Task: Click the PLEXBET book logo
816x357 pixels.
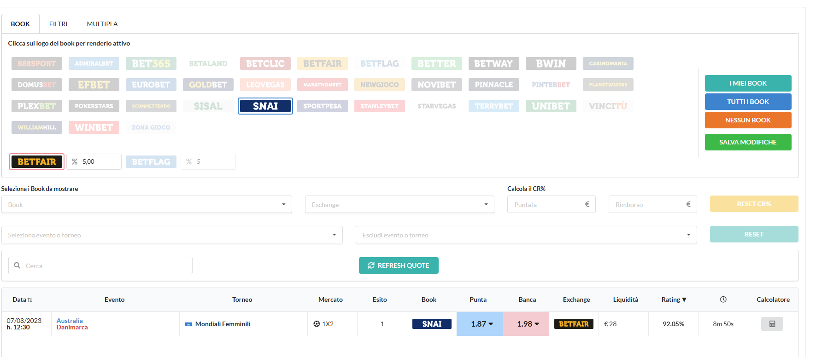Action: pyautogui.click(x=37, y=106)
